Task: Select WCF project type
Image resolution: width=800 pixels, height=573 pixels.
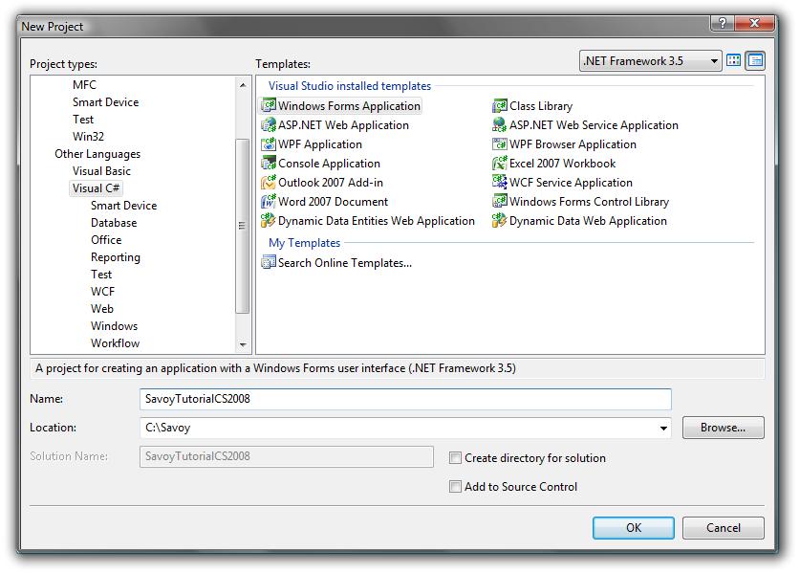Action: click(x=102, y=291)
